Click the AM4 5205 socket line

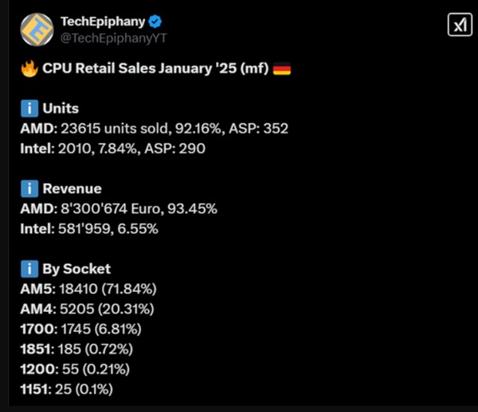click(x=87, y=309)
